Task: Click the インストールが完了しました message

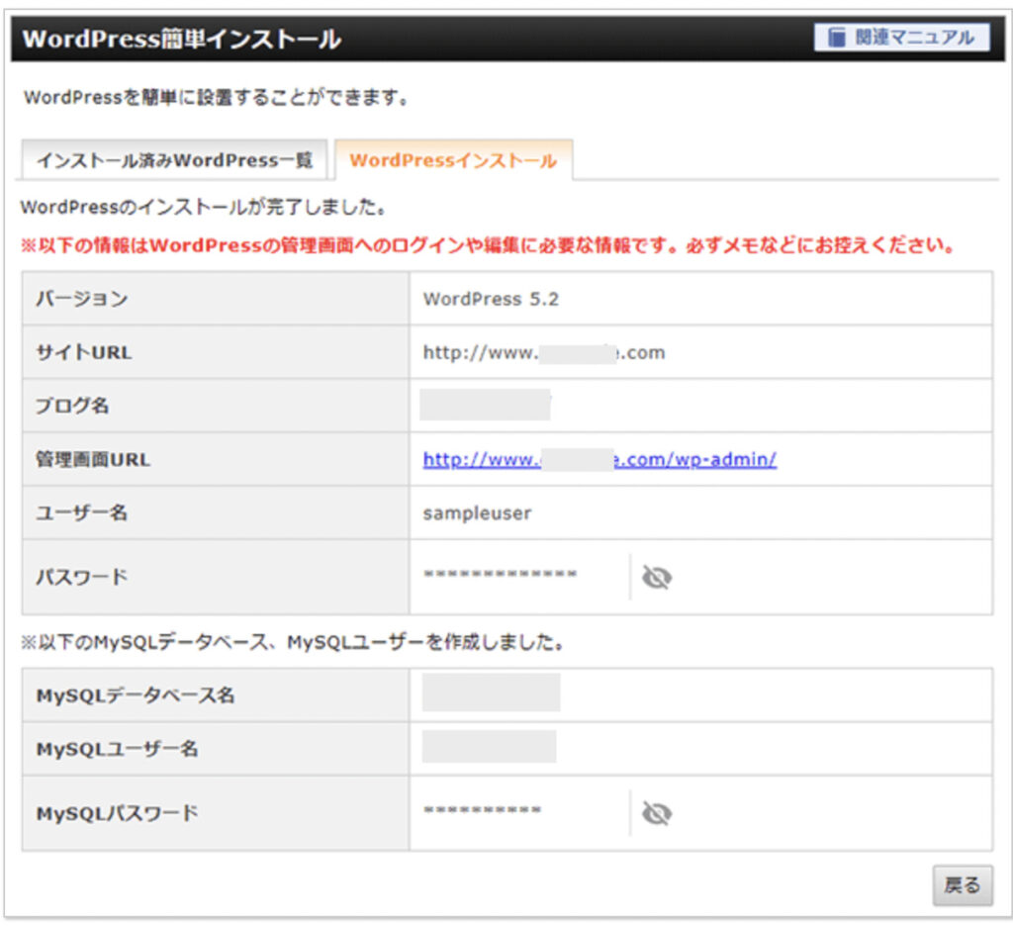Action: (x=204, y=208)
